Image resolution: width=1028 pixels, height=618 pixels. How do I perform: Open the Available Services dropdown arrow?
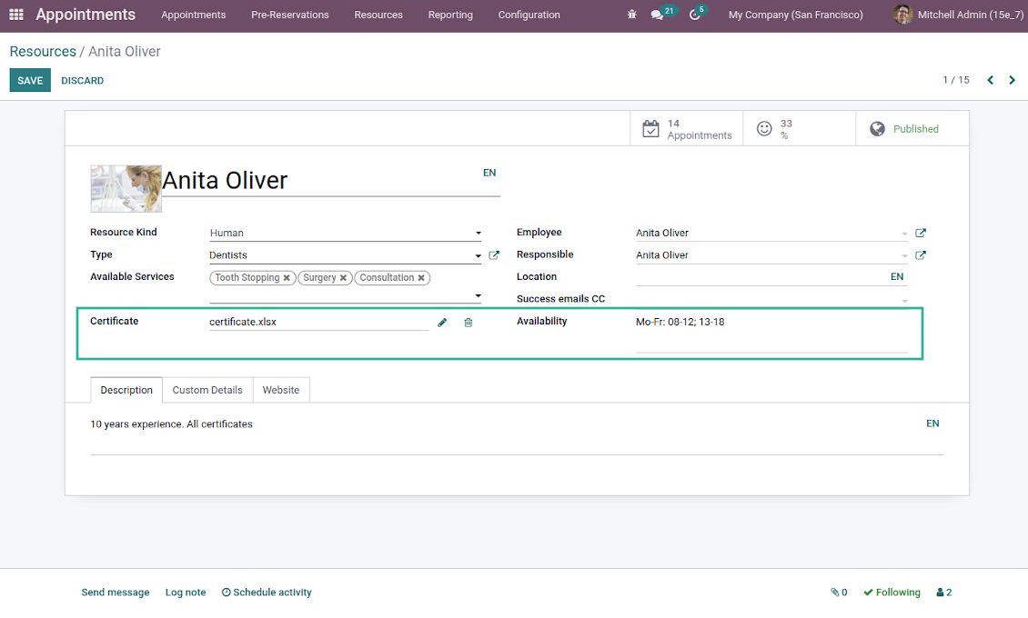coord(479,296)
